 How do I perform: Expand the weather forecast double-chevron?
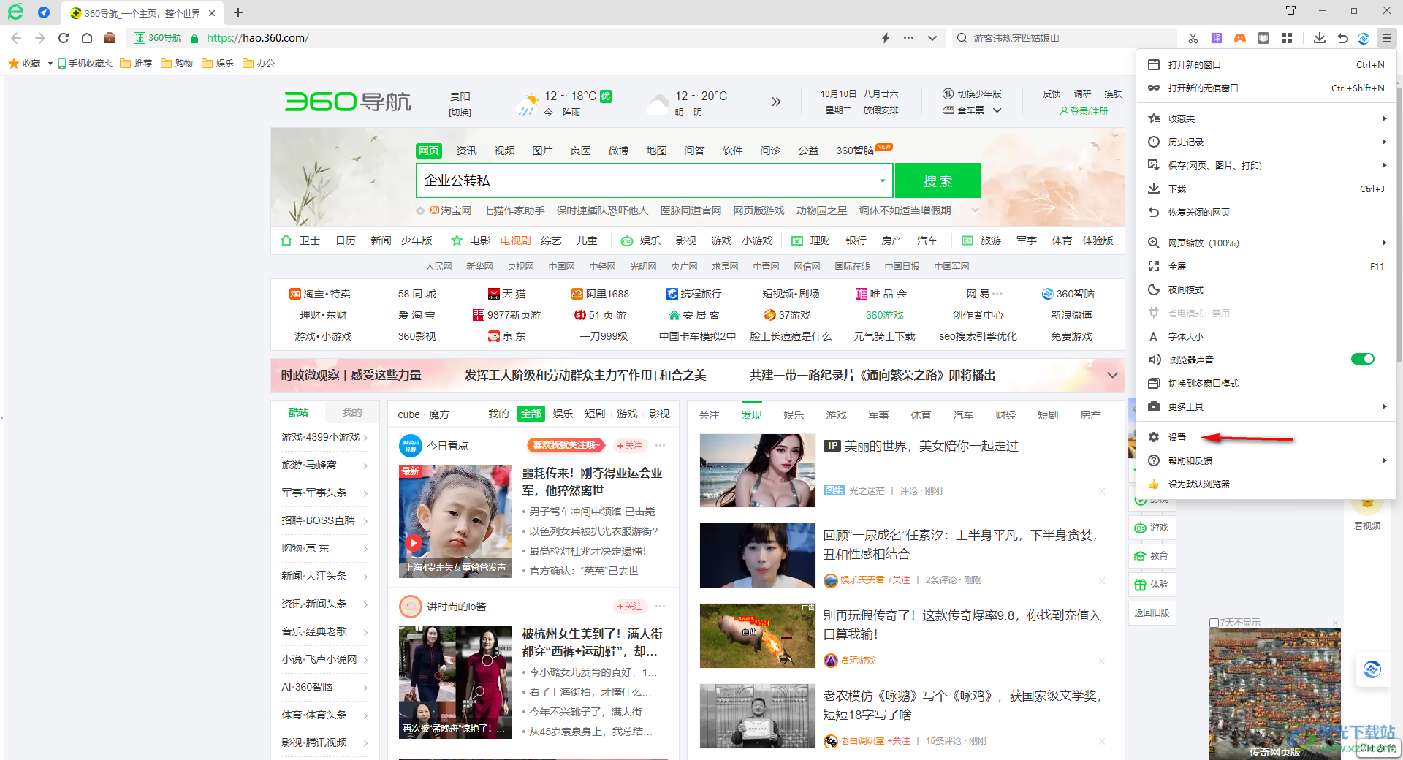point(776,102)
